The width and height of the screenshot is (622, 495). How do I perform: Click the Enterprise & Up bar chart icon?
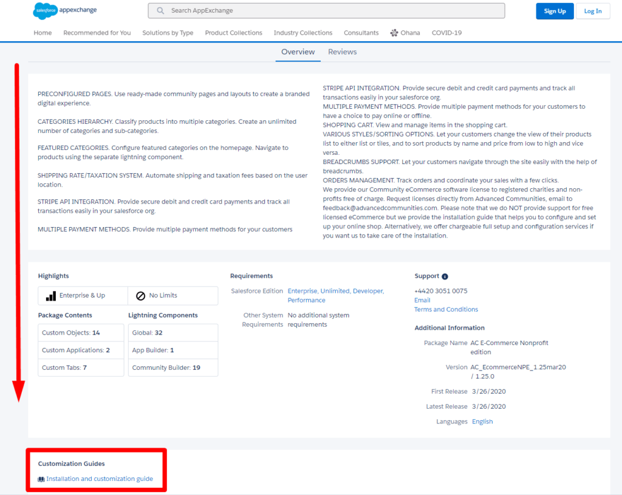click(50, 296)
